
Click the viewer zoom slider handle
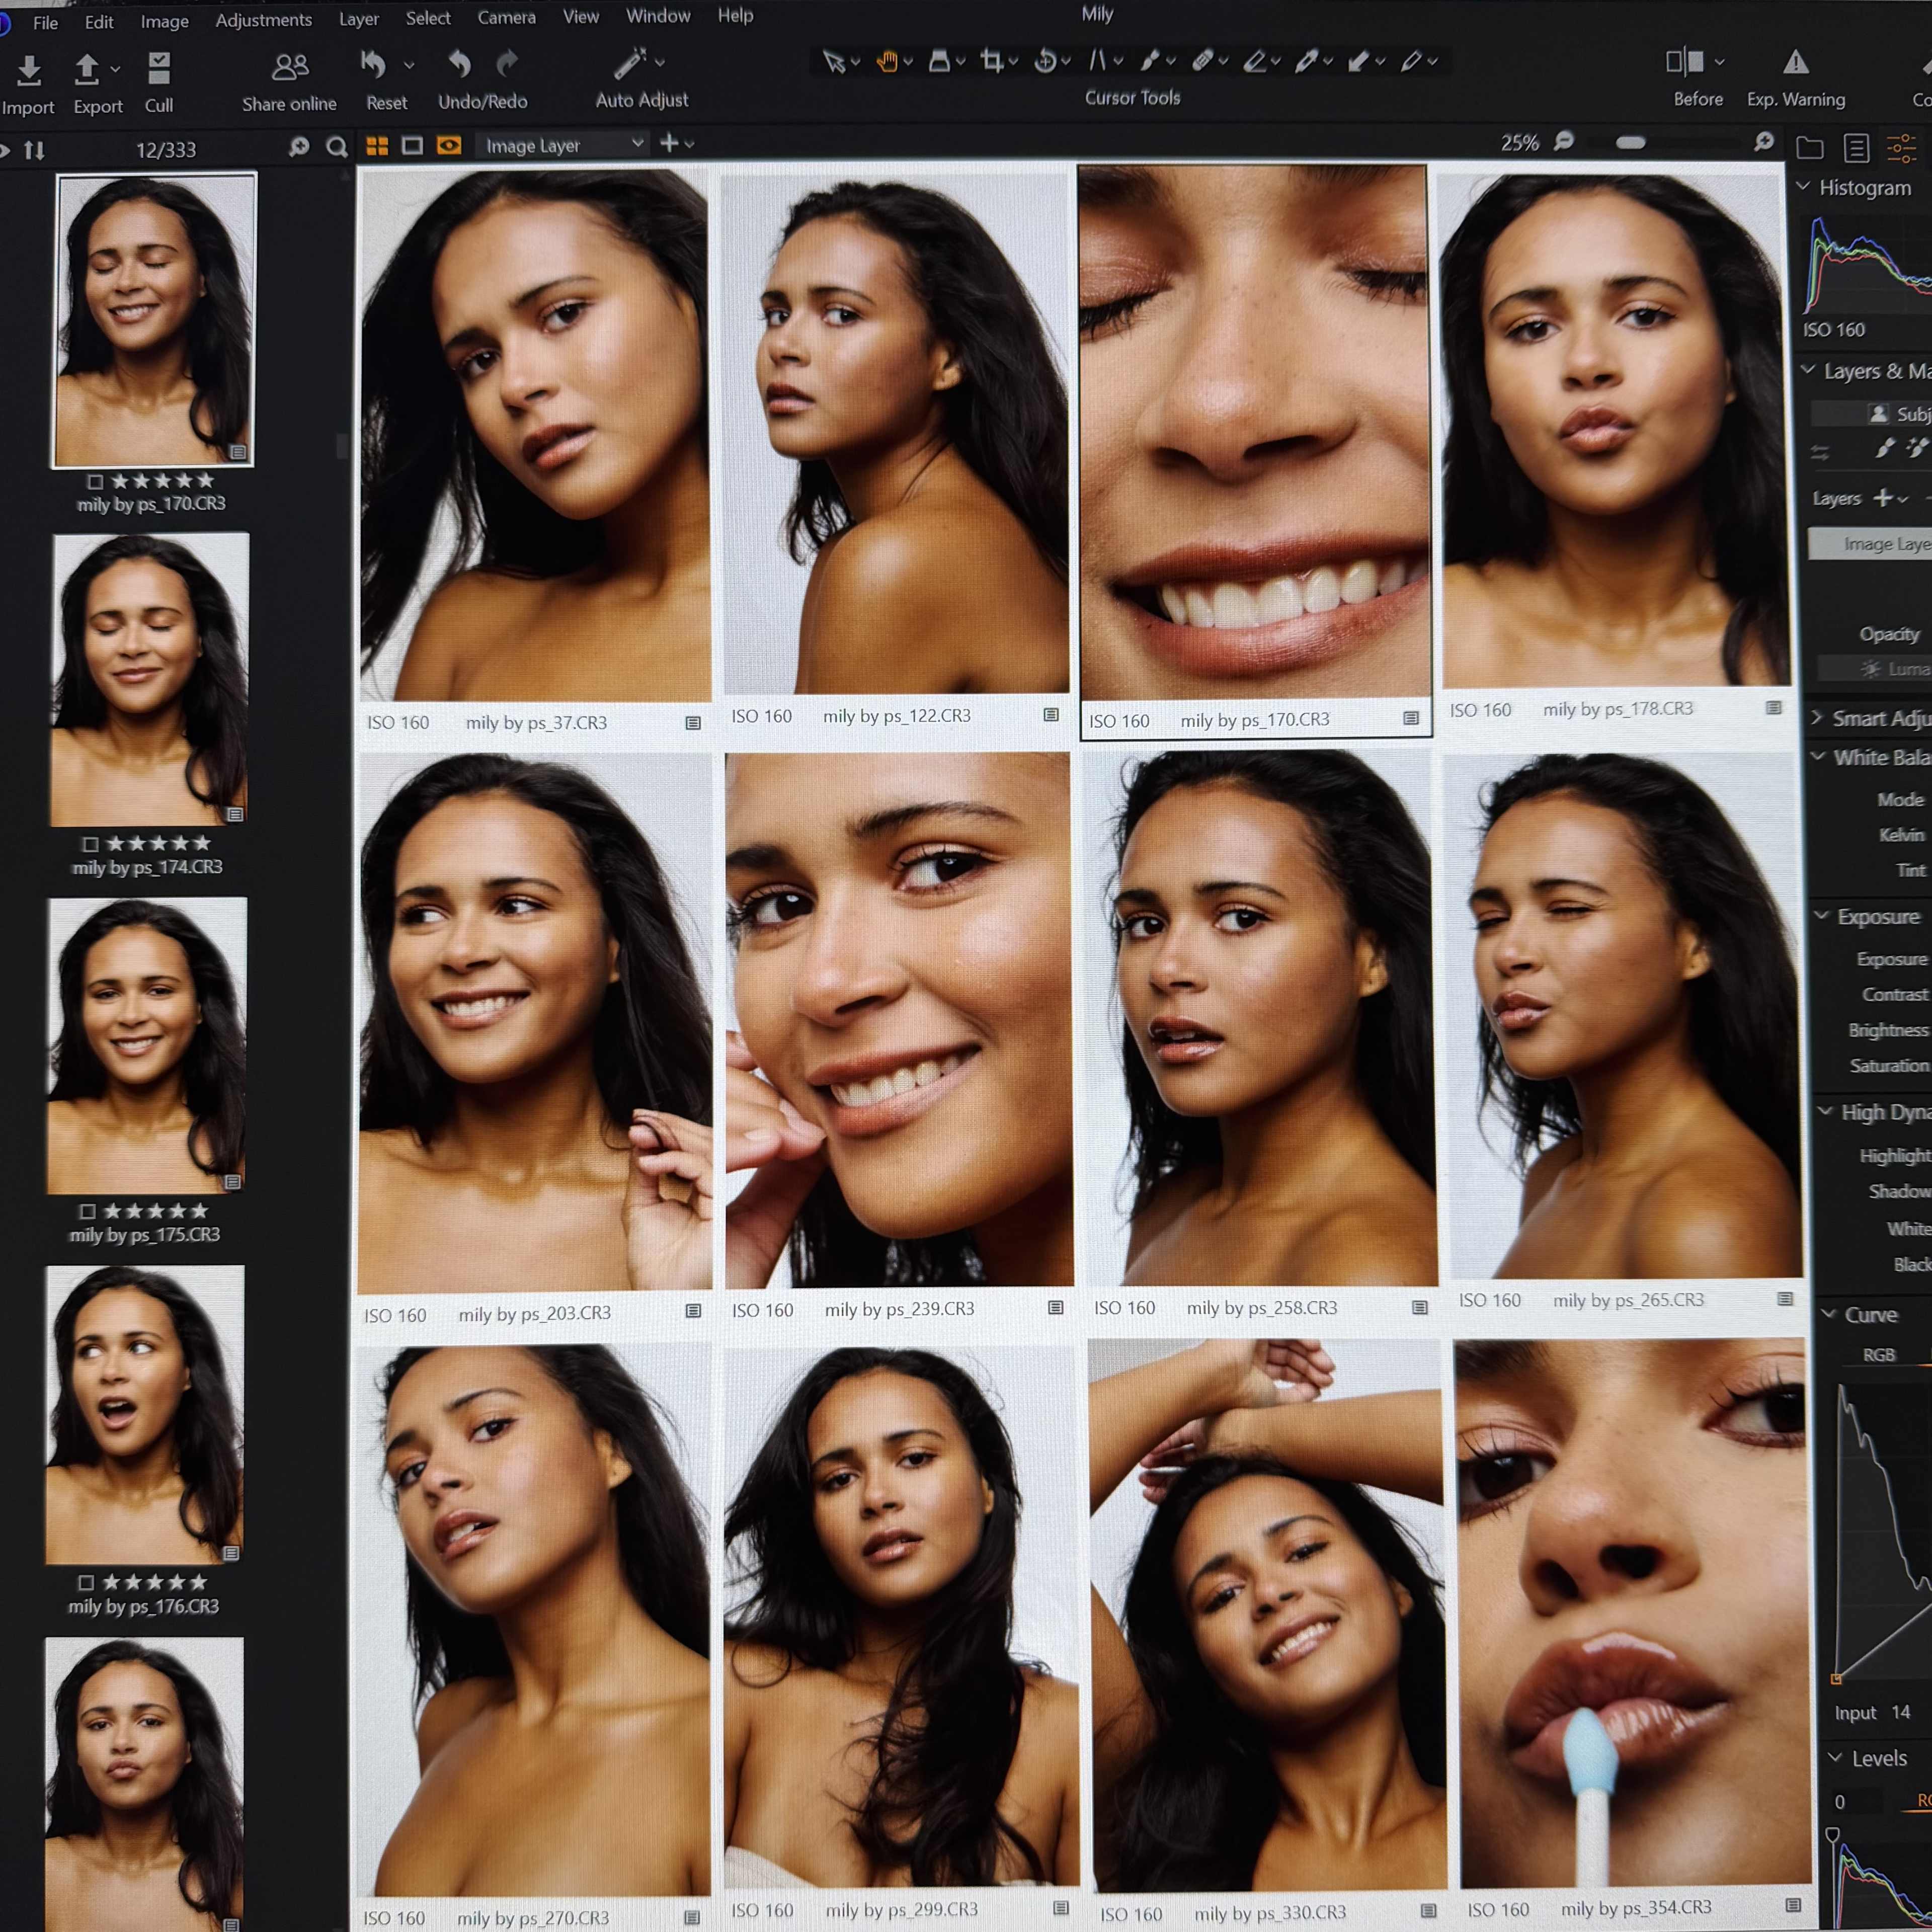(x=1631, y=142)
